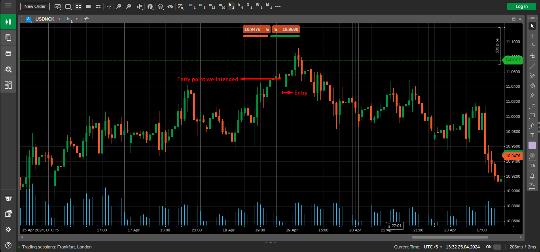Open the USDNOK symbol dropdown

(59, 19)
